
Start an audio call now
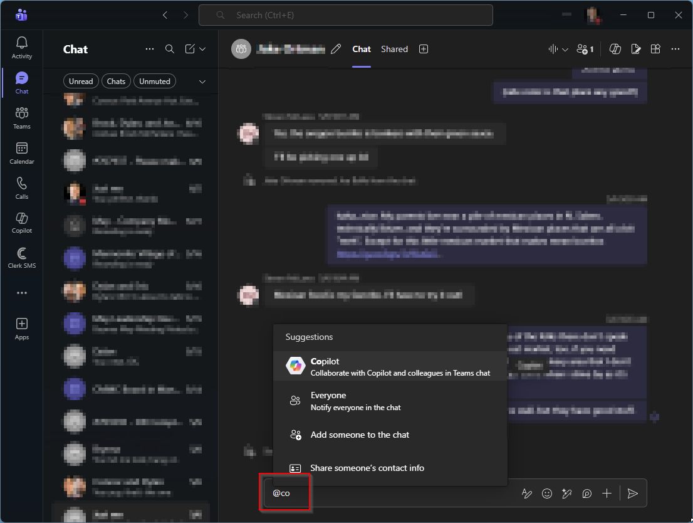click(x=553, y=49)
